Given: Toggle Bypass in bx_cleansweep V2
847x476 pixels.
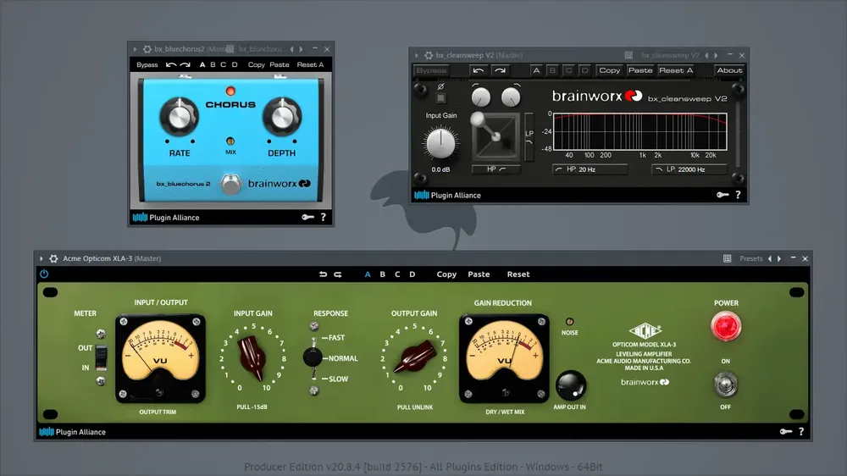Looking at the screenshot, I should (x=432, y=70).
